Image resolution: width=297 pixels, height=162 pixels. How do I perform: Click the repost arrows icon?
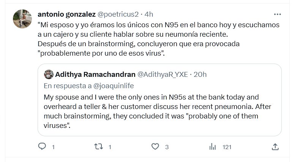[x=98, y=146]
